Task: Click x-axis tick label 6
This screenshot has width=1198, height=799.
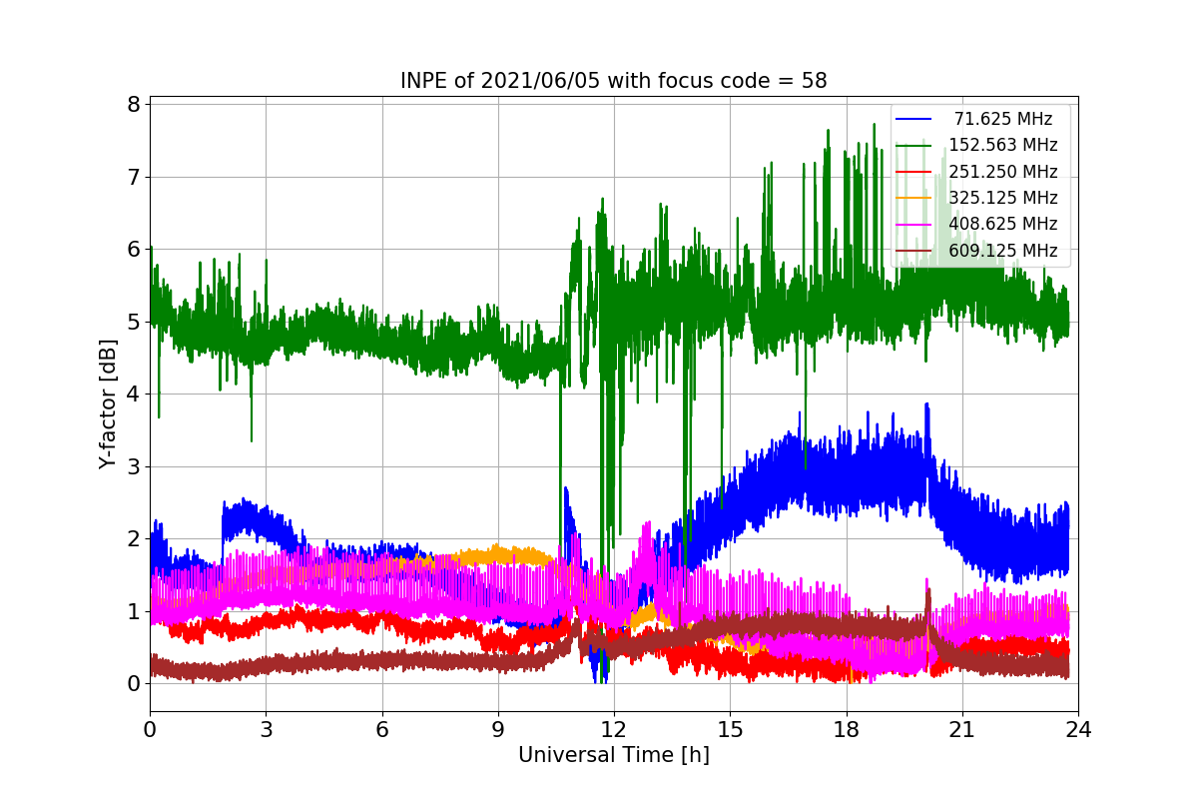Action: [x=381, y=729]
